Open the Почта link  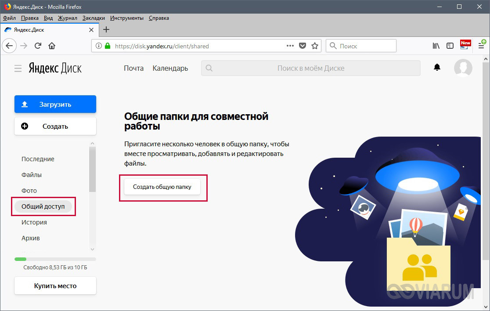tap(134, 68)
